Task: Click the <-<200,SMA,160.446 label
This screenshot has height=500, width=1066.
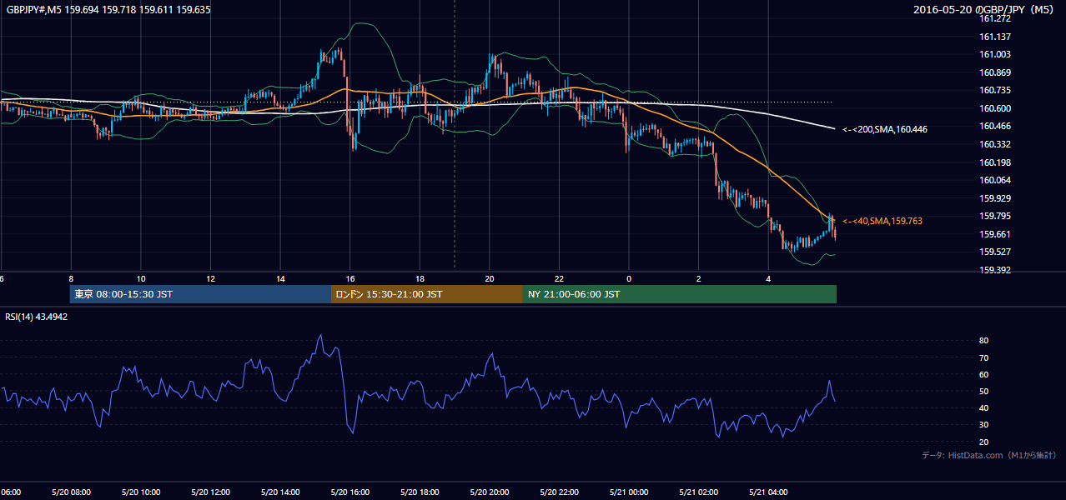Action: (885, 129)
